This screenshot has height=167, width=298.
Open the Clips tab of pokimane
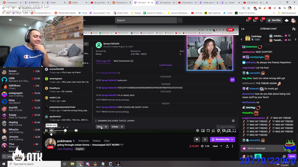point(107,141)
